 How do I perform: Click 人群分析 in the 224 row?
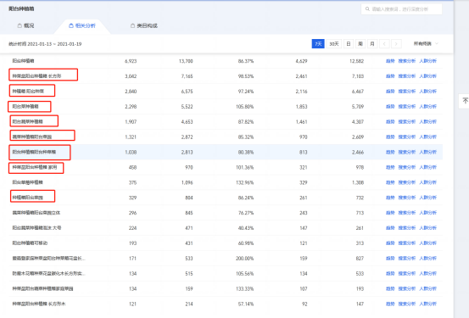[x=428, y=228]
